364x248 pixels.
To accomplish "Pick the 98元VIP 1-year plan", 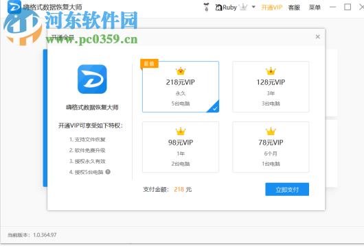I will pyautogui.click(x=181, y=147).
